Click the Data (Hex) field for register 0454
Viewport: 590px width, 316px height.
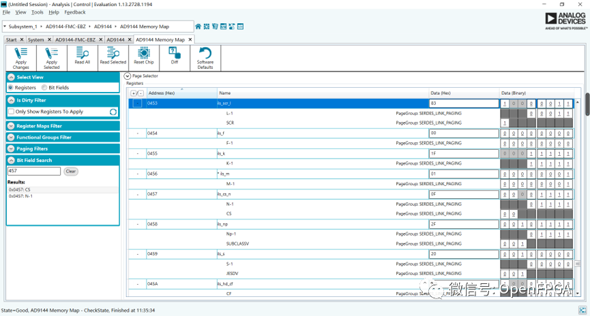[462, 133]
